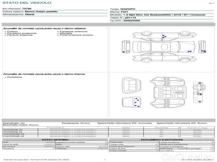217x162 pixels.
Task: Click the Cerchi in lega column header
Action: pyautogui.click(x=197, y=128)
